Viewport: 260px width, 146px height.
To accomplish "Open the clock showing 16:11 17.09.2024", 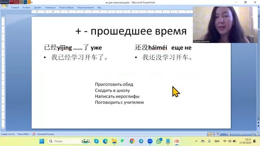I will pyautogui.click(x=245, y=141).
